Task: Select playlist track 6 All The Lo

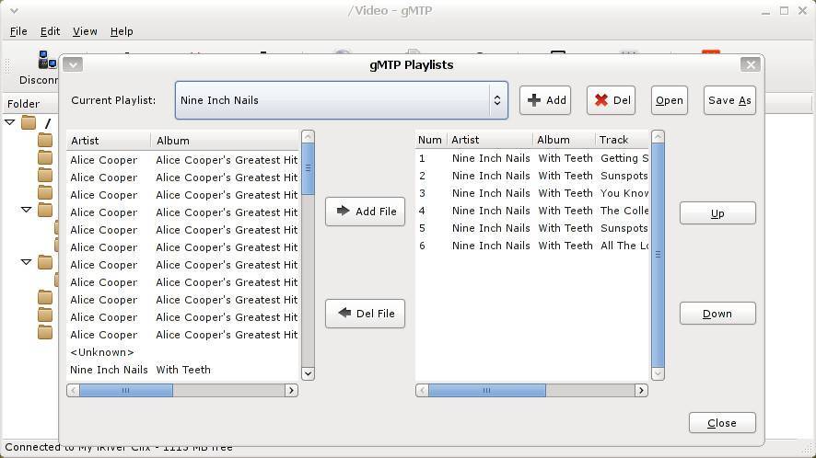Action: 532,246
